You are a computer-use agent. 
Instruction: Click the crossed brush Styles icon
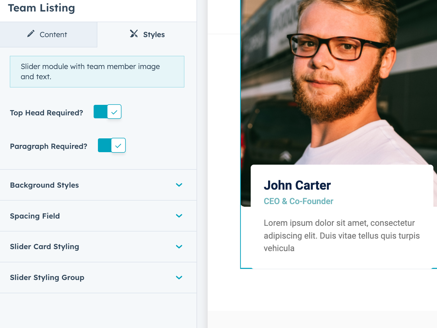[x=134, y=34]
